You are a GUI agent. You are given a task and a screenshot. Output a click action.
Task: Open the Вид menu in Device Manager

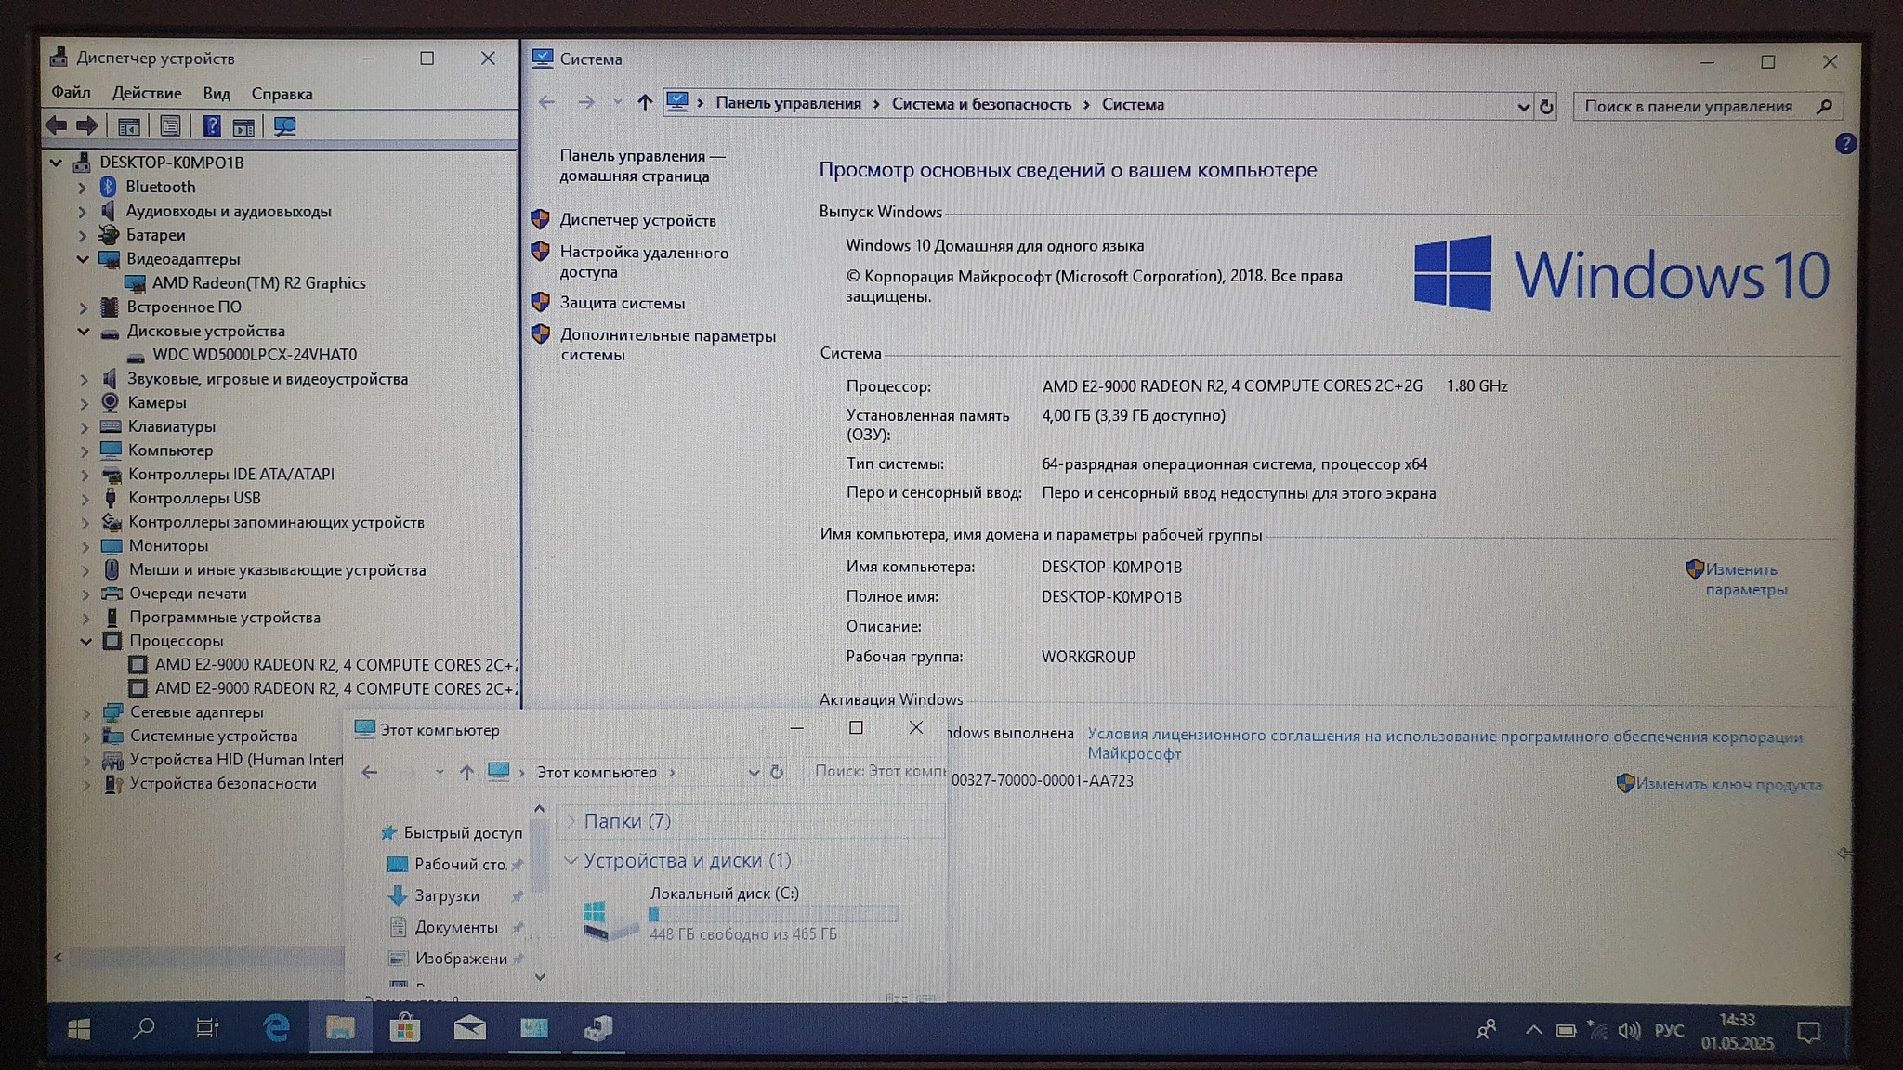[x=217, y=94]
